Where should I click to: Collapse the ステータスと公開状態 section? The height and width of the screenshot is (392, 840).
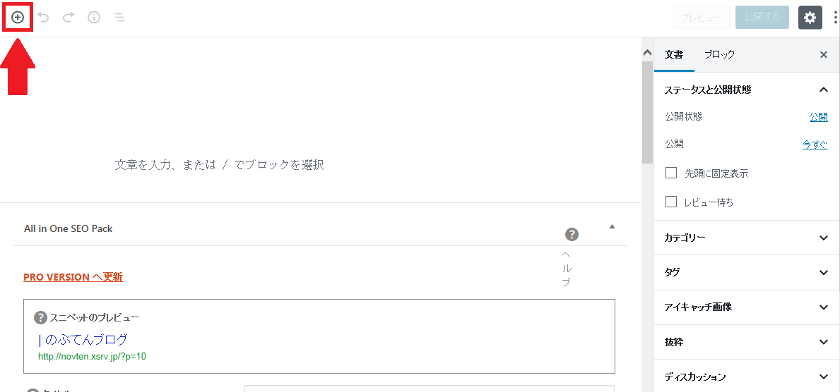[x=823, y=90]
